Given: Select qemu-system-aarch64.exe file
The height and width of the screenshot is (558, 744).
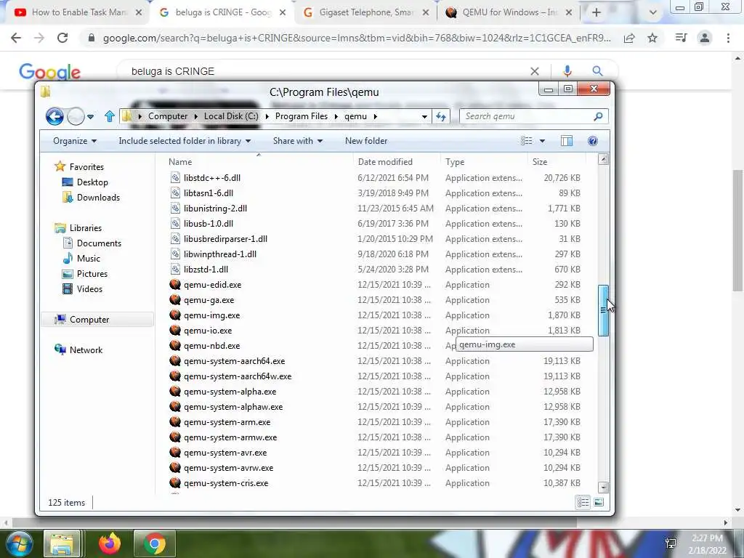Looking at the screenshot, I should pos(235,361).
